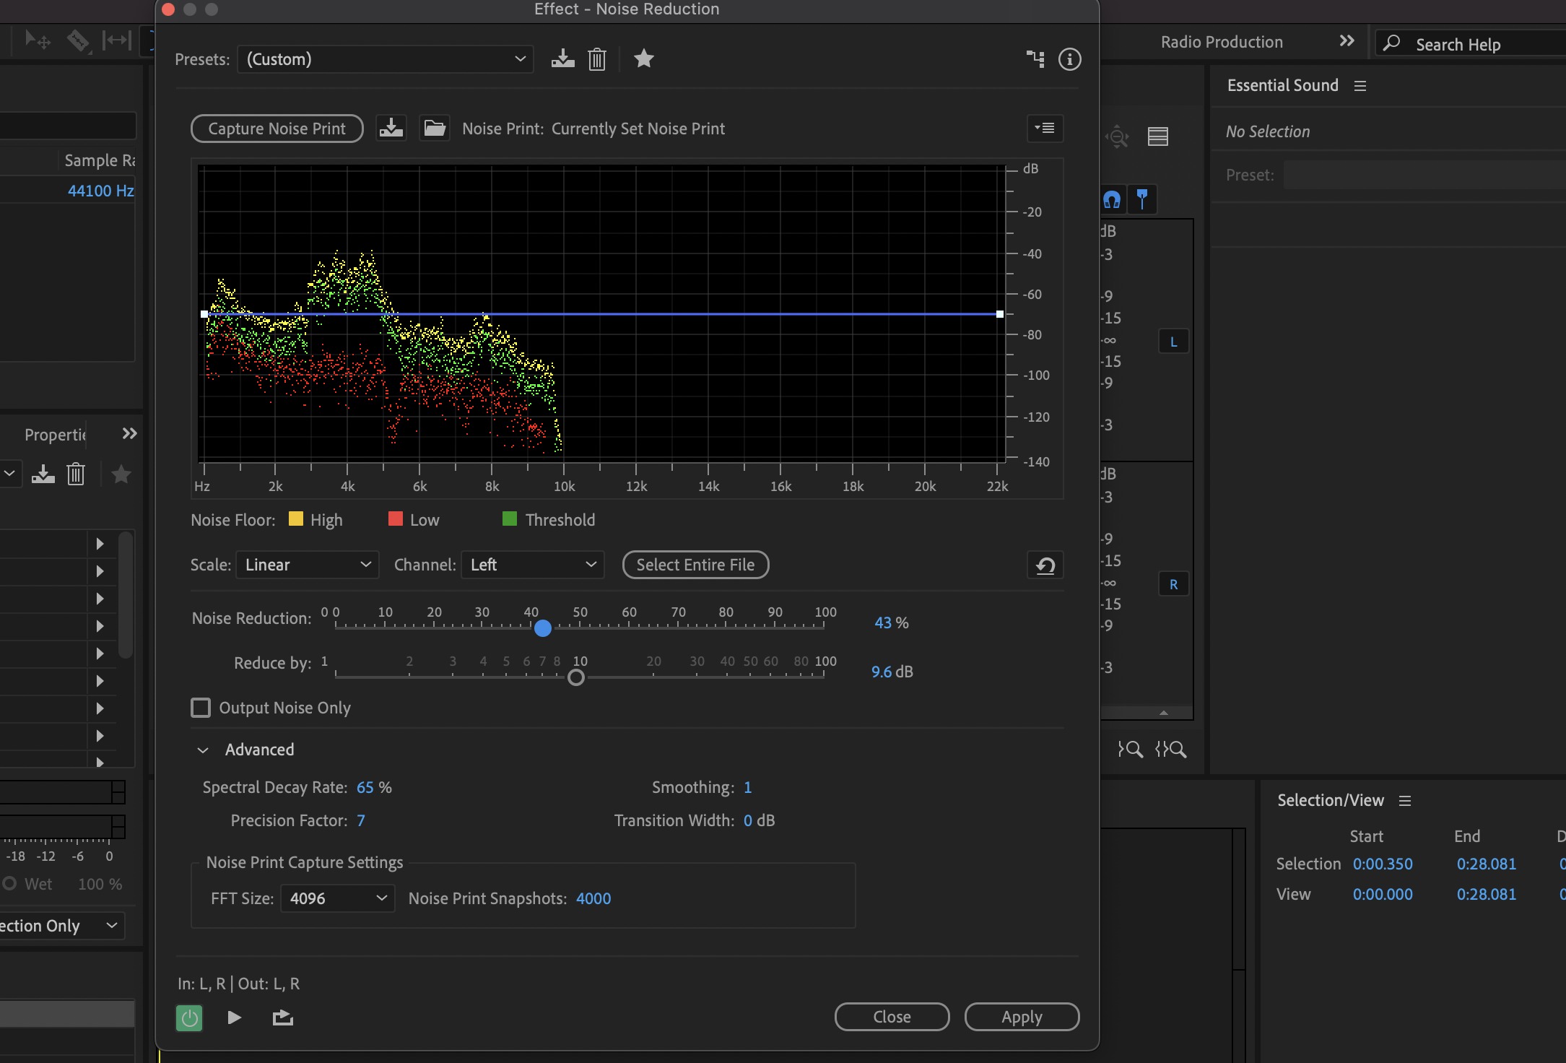Image resolution: width=1566 pixels, height=1063 pixels.
Task: Select the Properties panel tab
Action: point(55,435)
